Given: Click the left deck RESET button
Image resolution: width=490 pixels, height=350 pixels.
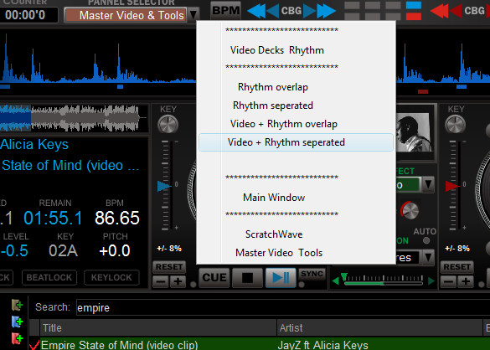Looking at the screenshot, I should [x=169, y=267].
